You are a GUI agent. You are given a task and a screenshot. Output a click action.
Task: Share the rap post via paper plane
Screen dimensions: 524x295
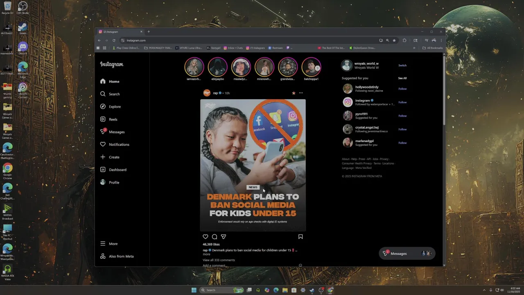pyautogui.click(x=224, y=236)
